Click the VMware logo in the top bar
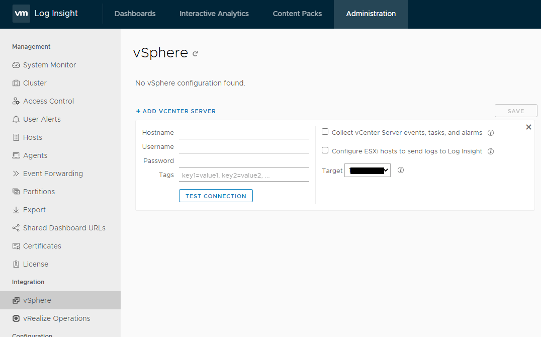Image resolution: width=541 pixels, height=337 pixels. tap(21, 14)
